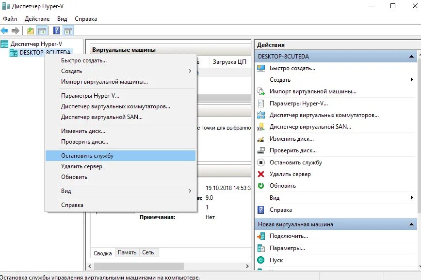Click the Hyper-V Settings icon in the Actions pane
The image size is (421, 280).
click(261, 103)
